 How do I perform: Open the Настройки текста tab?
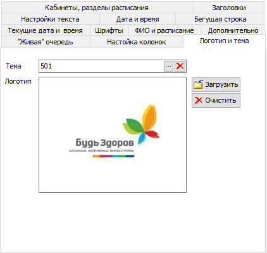[51, 19]
